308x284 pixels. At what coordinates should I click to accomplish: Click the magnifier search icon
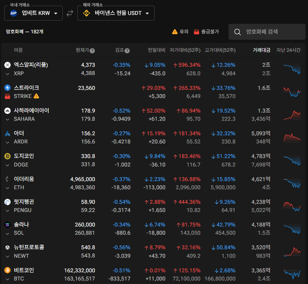click(237, 32)
